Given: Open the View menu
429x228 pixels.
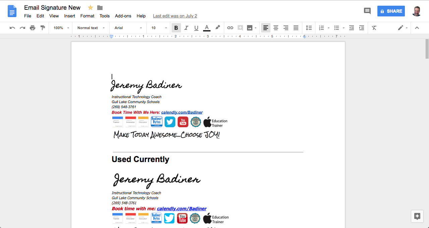Looking at the screenshot, I should (54, 16).
